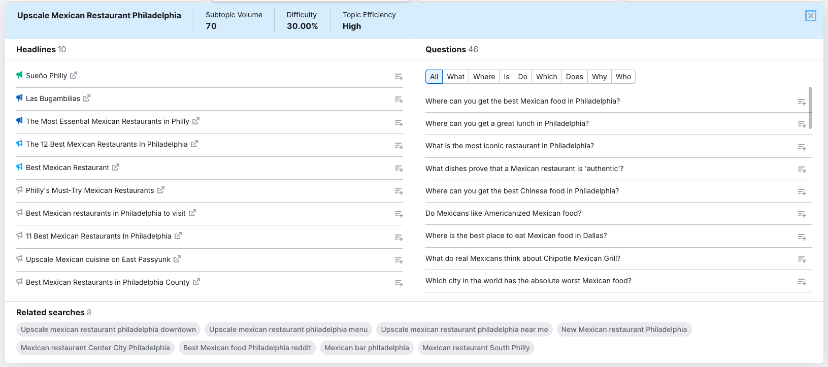This screenshot has width=828, height=367.
Task: Open external link for 11 Best Mexican Restaurants
Action: click(x=178, y=236)
